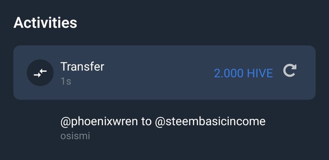Viewport: 329px width, 160px height.
Task: Click the blank area left of osismi
Action: pos(36,136)
